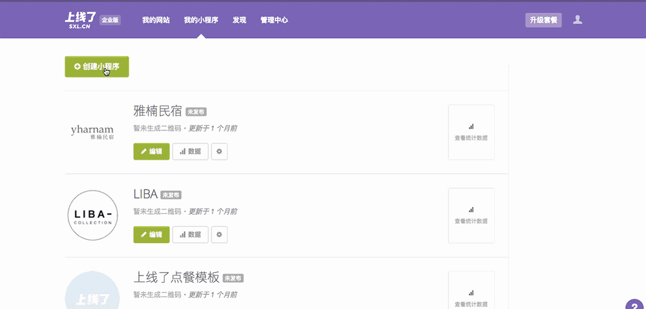This screenshot has height=309, width=646.
Task: Click the 上线了 SXL.CN logo
Action: [x=80, y=20]
